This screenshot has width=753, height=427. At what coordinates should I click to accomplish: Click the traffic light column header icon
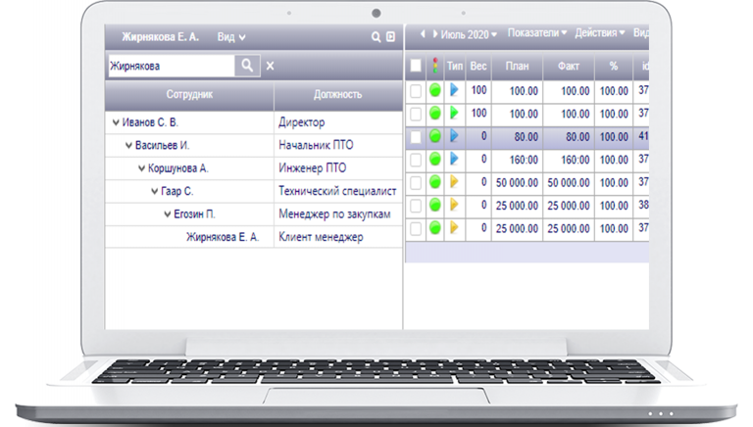(435, 66)
